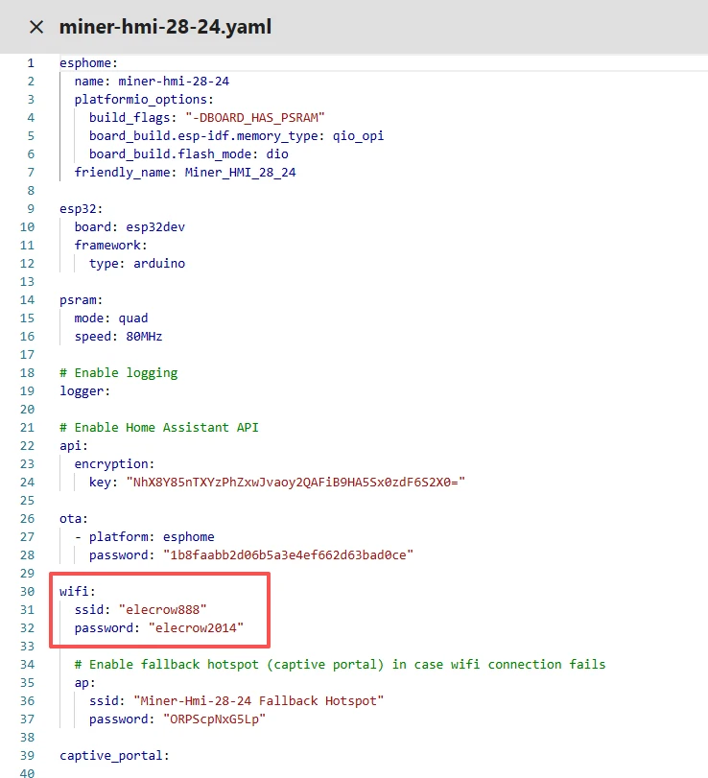708x778 pixels.
Task: Click the memory_type value qio_opi
Action: [x=356, y=135]
